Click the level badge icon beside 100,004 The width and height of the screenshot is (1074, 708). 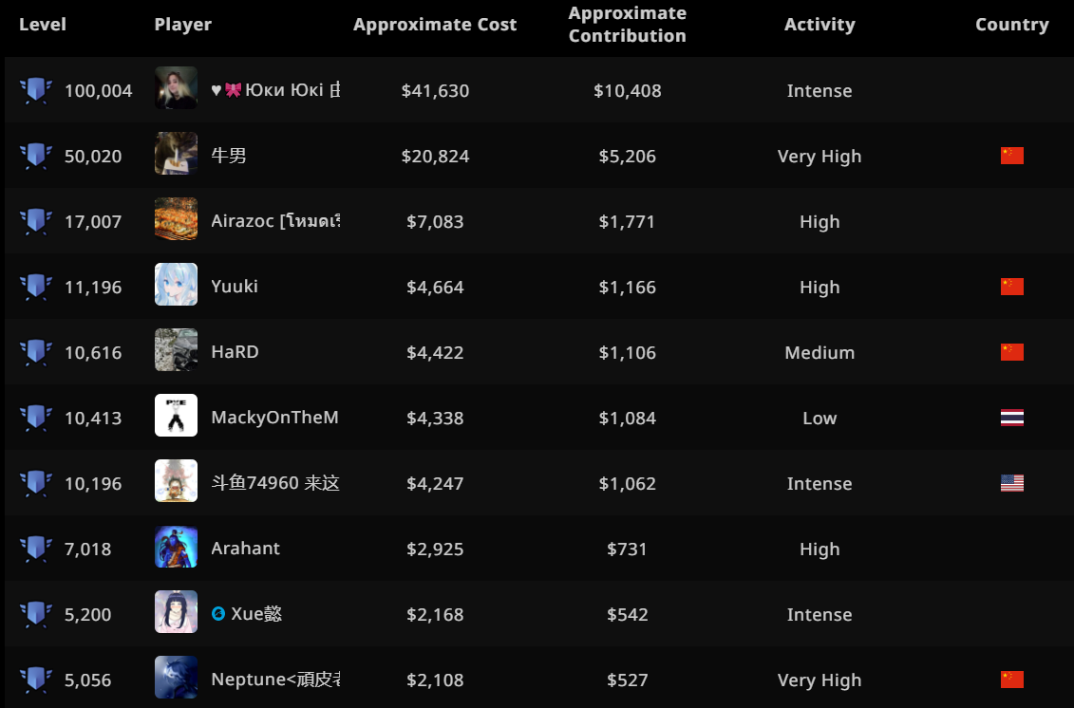tap(36, 90)
